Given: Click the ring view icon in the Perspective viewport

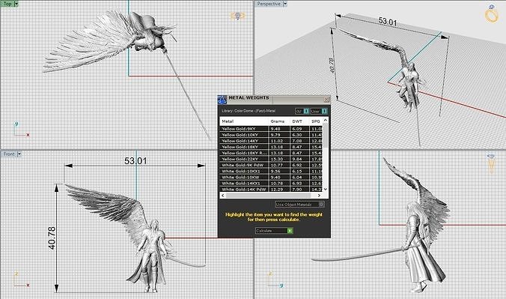Looking at the screenshot, I should pyautogui.click(x=492, y=14).
